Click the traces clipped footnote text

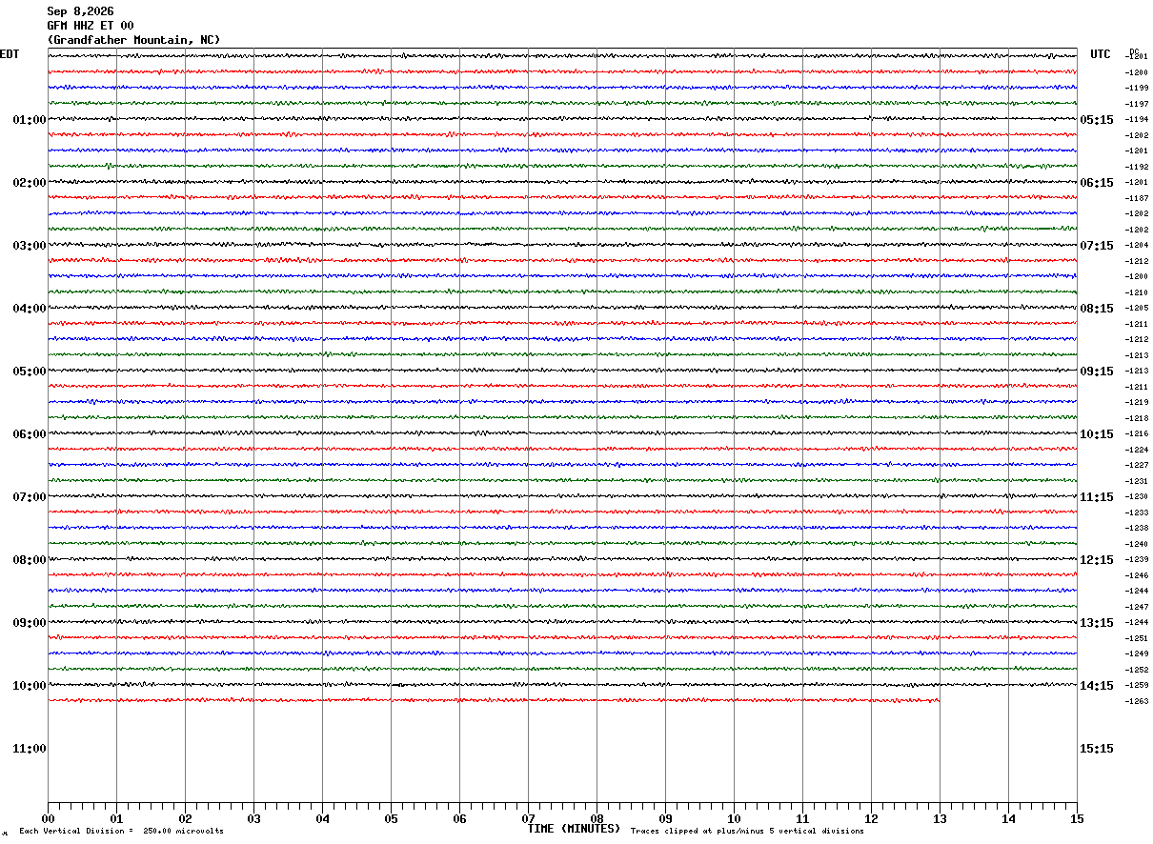coord(747,832)
